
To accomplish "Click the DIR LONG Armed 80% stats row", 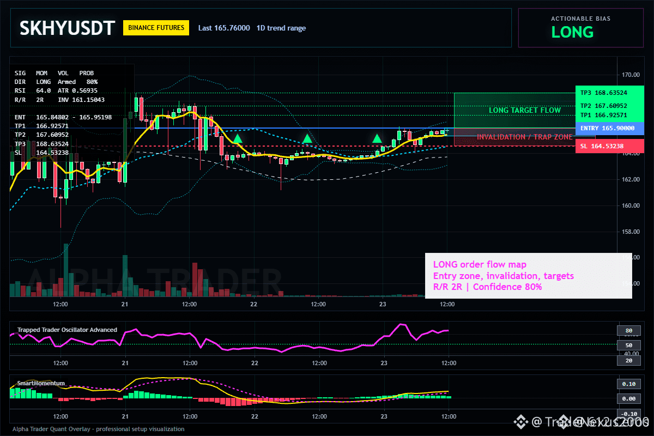I will [x=56, y=82].
